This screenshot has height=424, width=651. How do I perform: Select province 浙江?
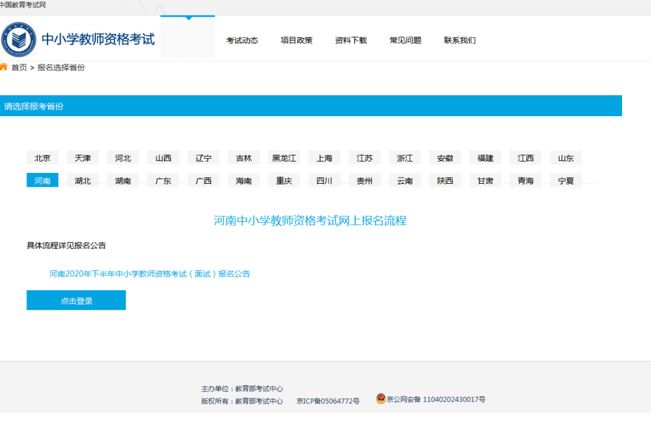[x=405, y=158]
